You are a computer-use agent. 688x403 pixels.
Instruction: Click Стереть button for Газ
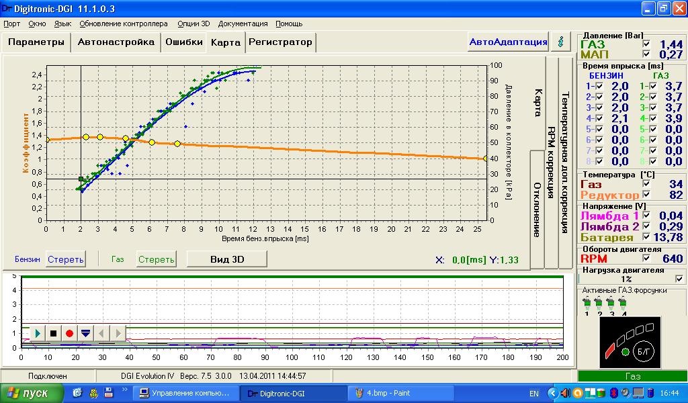click(156, 259)
